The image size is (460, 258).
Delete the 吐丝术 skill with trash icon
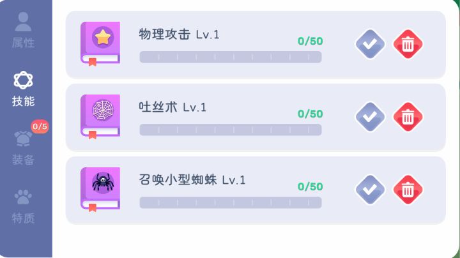[408, 117]
